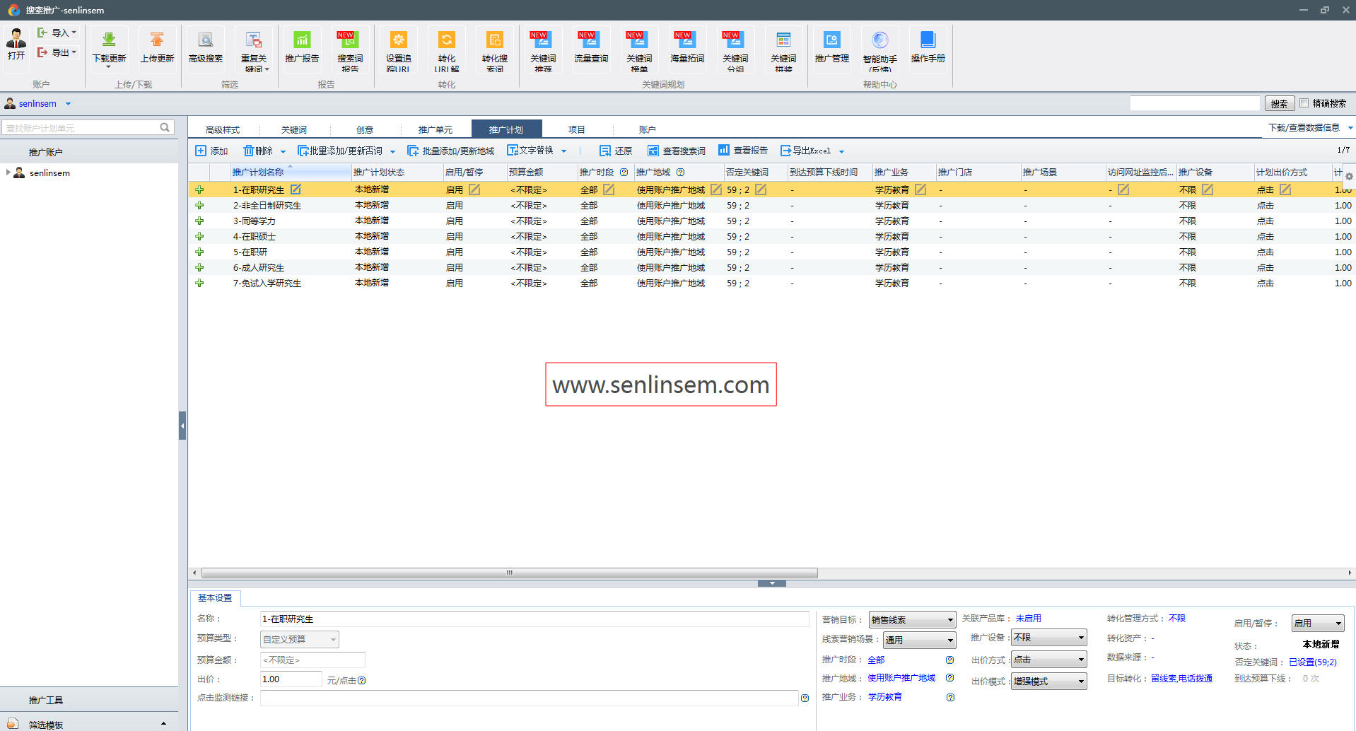Click the 搜索 button

click(x=1279, y=104)
